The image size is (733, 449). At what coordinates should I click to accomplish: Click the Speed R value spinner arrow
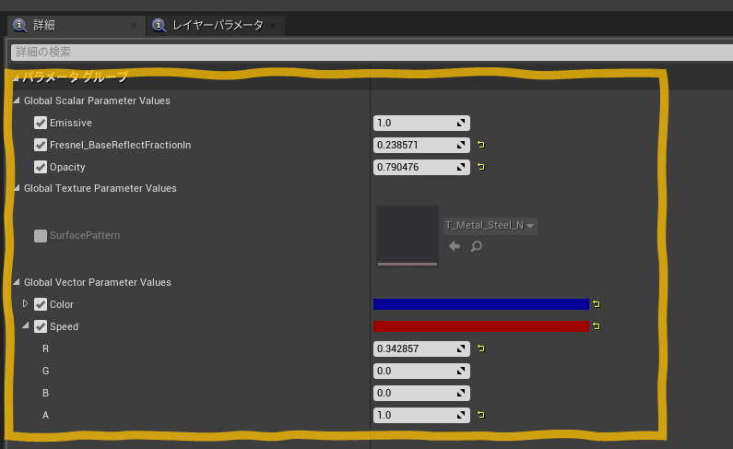tap(461, 349)
